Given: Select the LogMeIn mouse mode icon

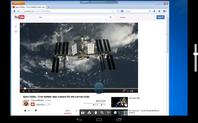Looking at the screenshot, I should pos(96,113).
